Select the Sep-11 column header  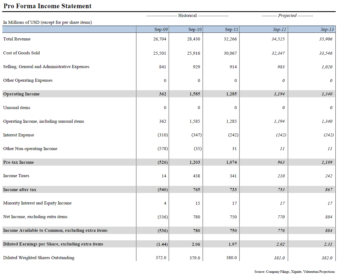(x=232, y=30)
